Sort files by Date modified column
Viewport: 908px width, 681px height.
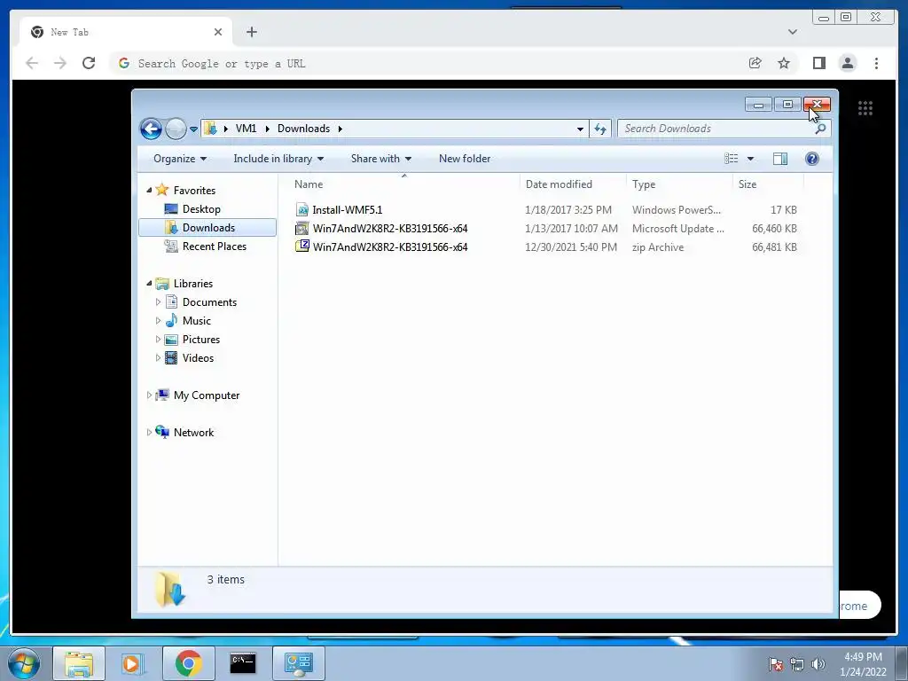point(573,184)
